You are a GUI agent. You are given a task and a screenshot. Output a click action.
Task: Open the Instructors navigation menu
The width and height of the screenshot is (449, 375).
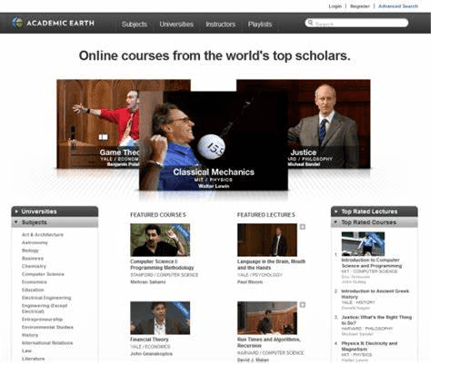coord(221,25)
